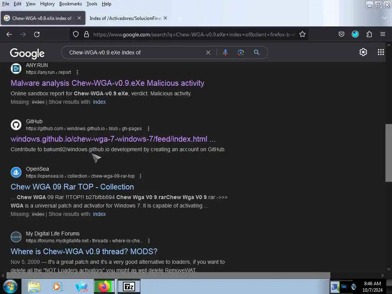The image size is (392, 294).
Task: Show results with index under ANY.RUN
Action: tap(99, 102)
